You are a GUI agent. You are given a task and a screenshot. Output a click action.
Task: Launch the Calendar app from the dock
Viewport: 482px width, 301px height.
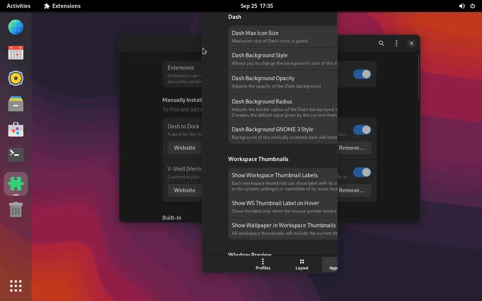16,53
